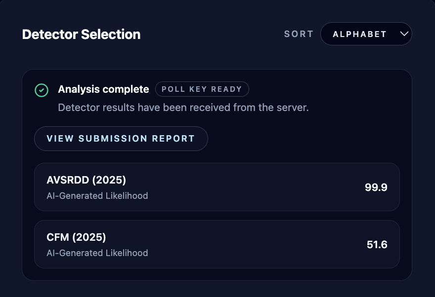
Task: Click AI-Generated Likelihood label under CFM
Action: point(97,253)
